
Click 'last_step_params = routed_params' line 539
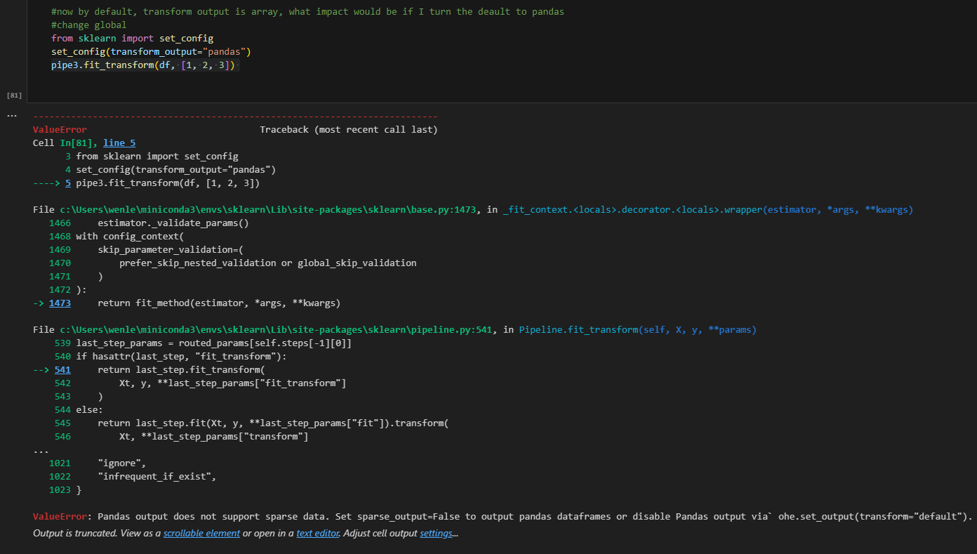(x=213, y=343)
